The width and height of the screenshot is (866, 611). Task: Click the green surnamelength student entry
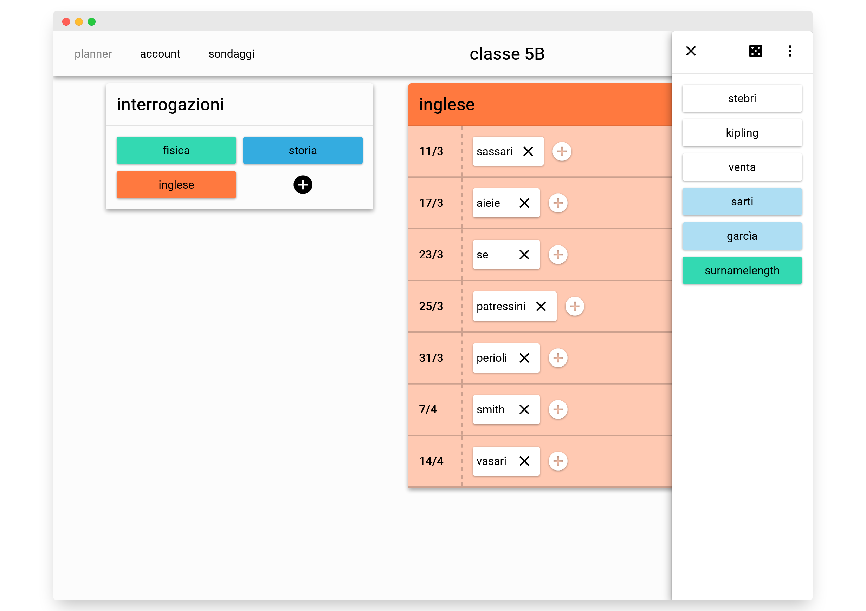point(742,270)
